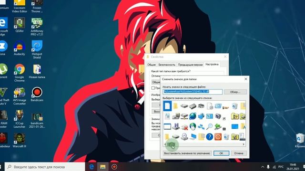Screen dimensions: 305x171
Task: Select the AVS Image Converter icon
Action: tap(19, 96)
